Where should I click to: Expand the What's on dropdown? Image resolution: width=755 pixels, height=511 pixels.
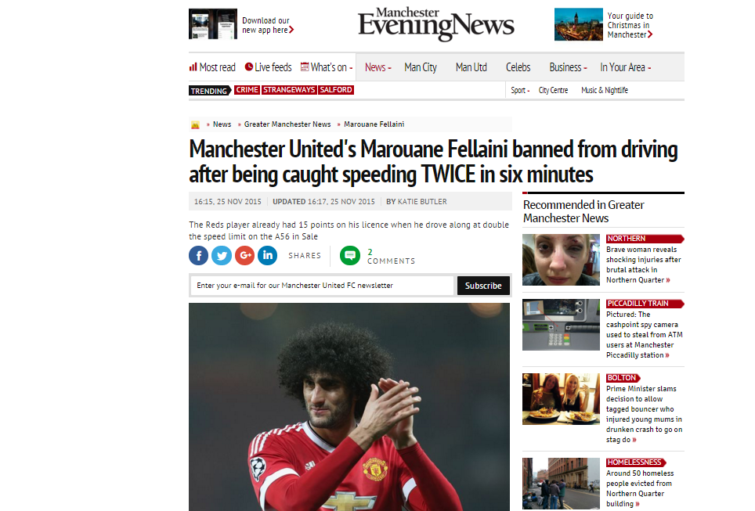tap(327, 67)
